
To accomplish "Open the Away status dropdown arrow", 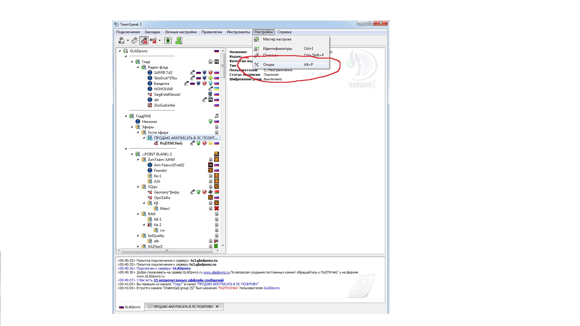I will (x=128, y=40).
